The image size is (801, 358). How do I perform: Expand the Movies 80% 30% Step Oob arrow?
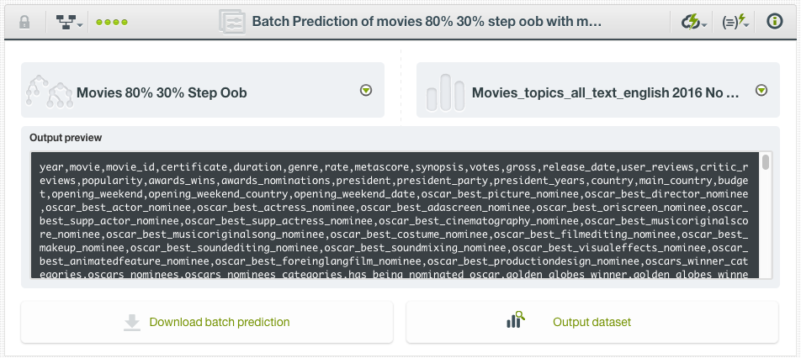[x=366, y=91]
